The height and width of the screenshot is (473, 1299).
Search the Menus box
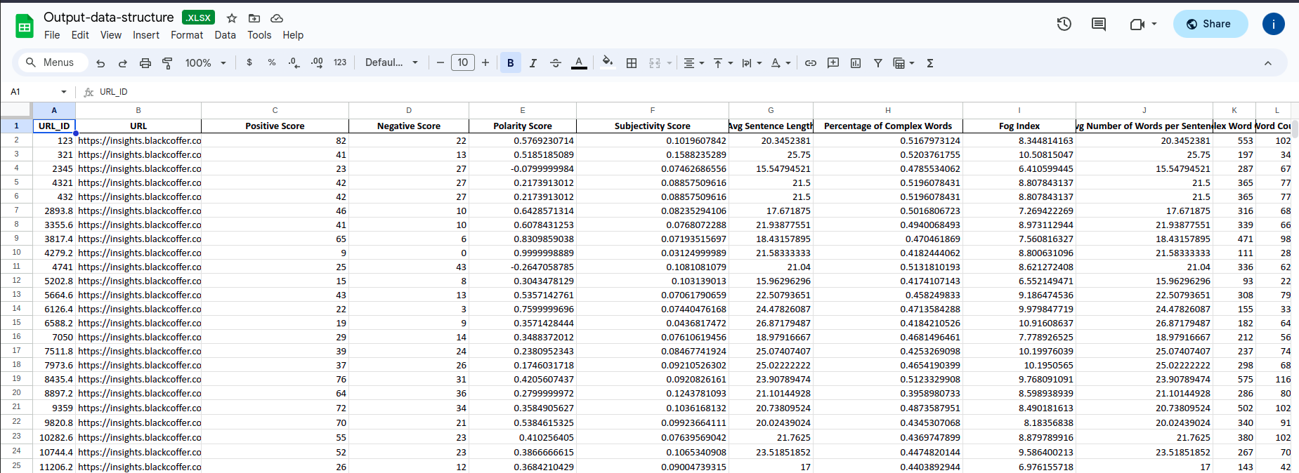pyautogui.click(x=53, y=63)
